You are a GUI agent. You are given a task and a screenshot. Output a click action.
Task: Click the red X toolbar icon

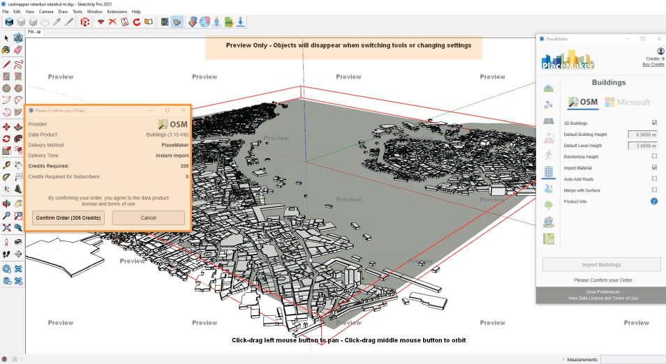[x=112, y=22]
